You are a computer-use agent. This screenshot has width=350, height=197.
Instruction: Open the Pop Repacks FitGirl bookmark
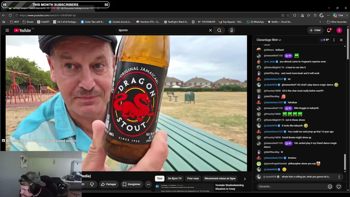point(231,22)
